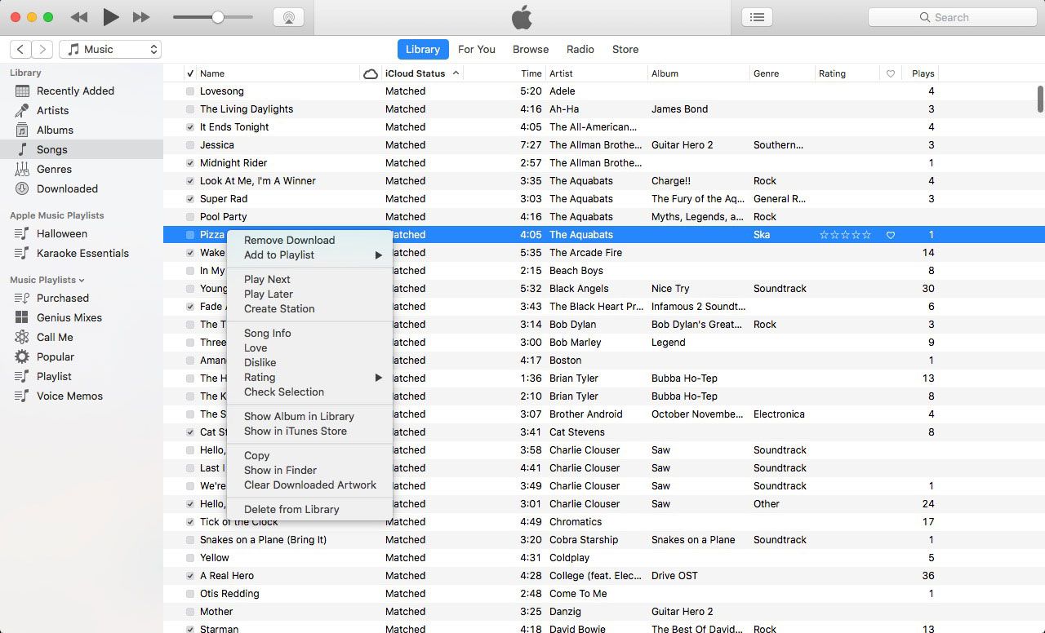Open the Artists library view
Image resolution: width=1045 pixels, height=633 pixels.
(52, 111)
